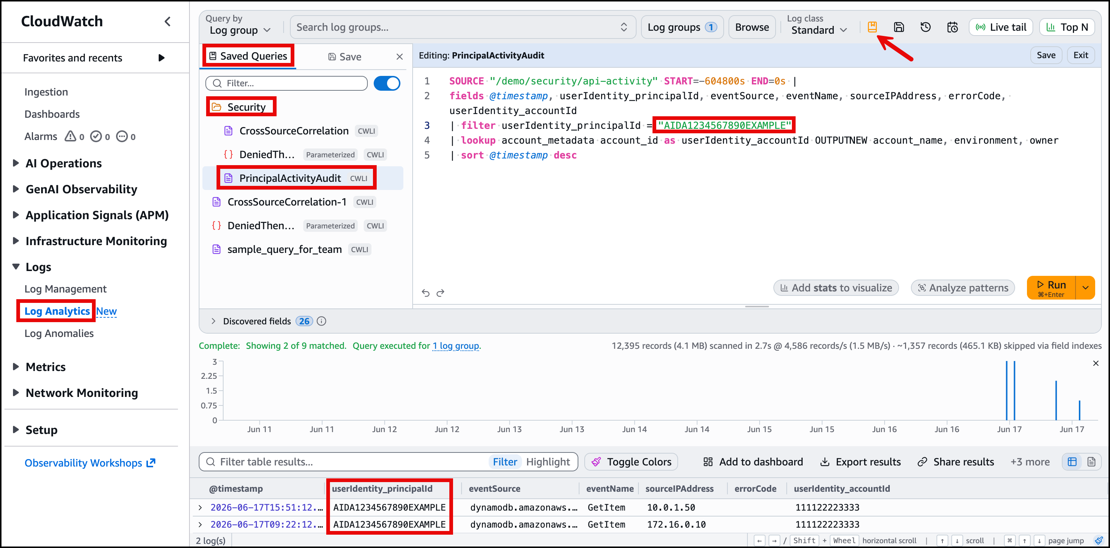1110x548 pixels.
Task: Click the Log groups 1 button
Action: [x=682, y=27]
